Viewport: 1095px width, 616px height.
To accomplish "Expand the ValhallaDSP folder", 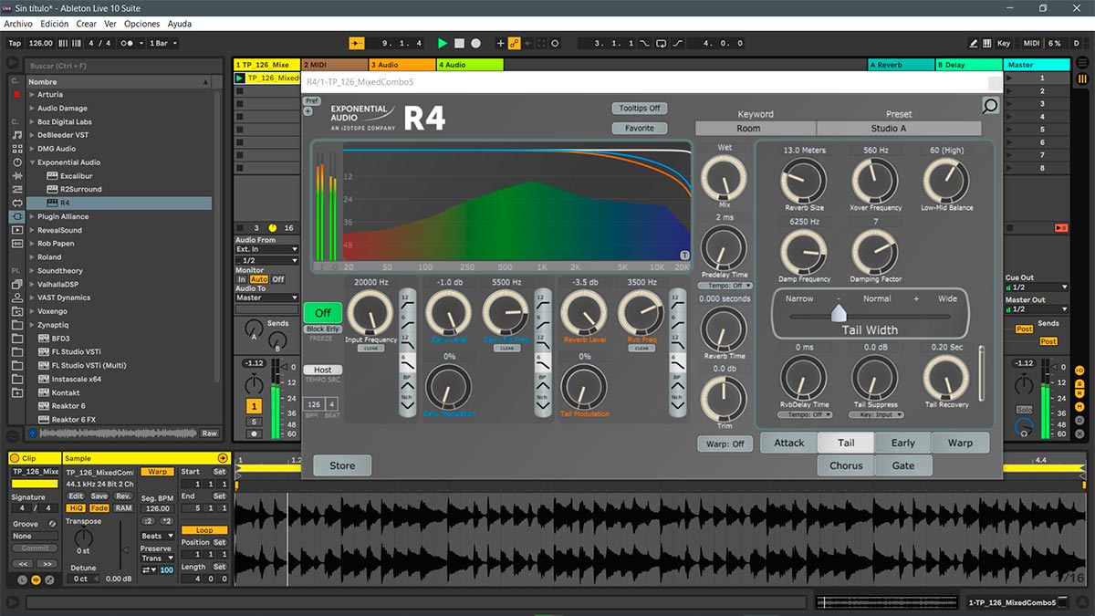I will (x=33, y=284).
